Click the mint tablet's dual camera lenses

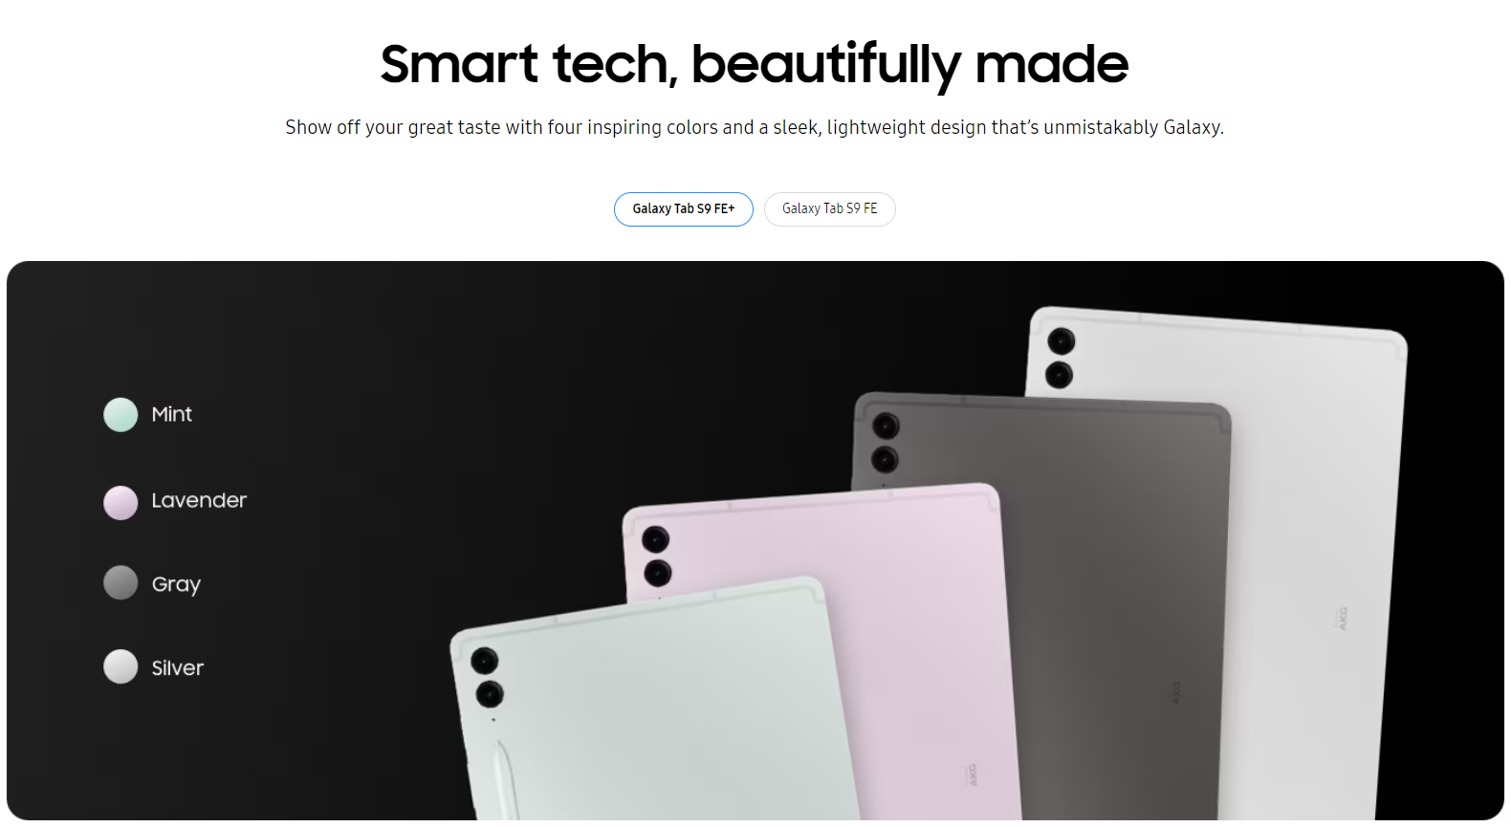[x=487, y=677]
